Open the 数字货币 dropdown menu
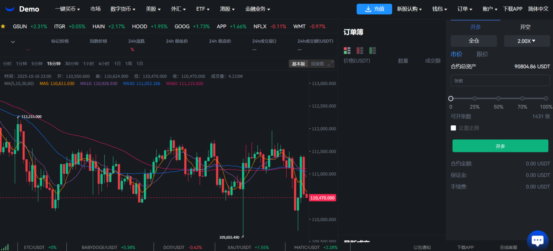 pos(123,9)
